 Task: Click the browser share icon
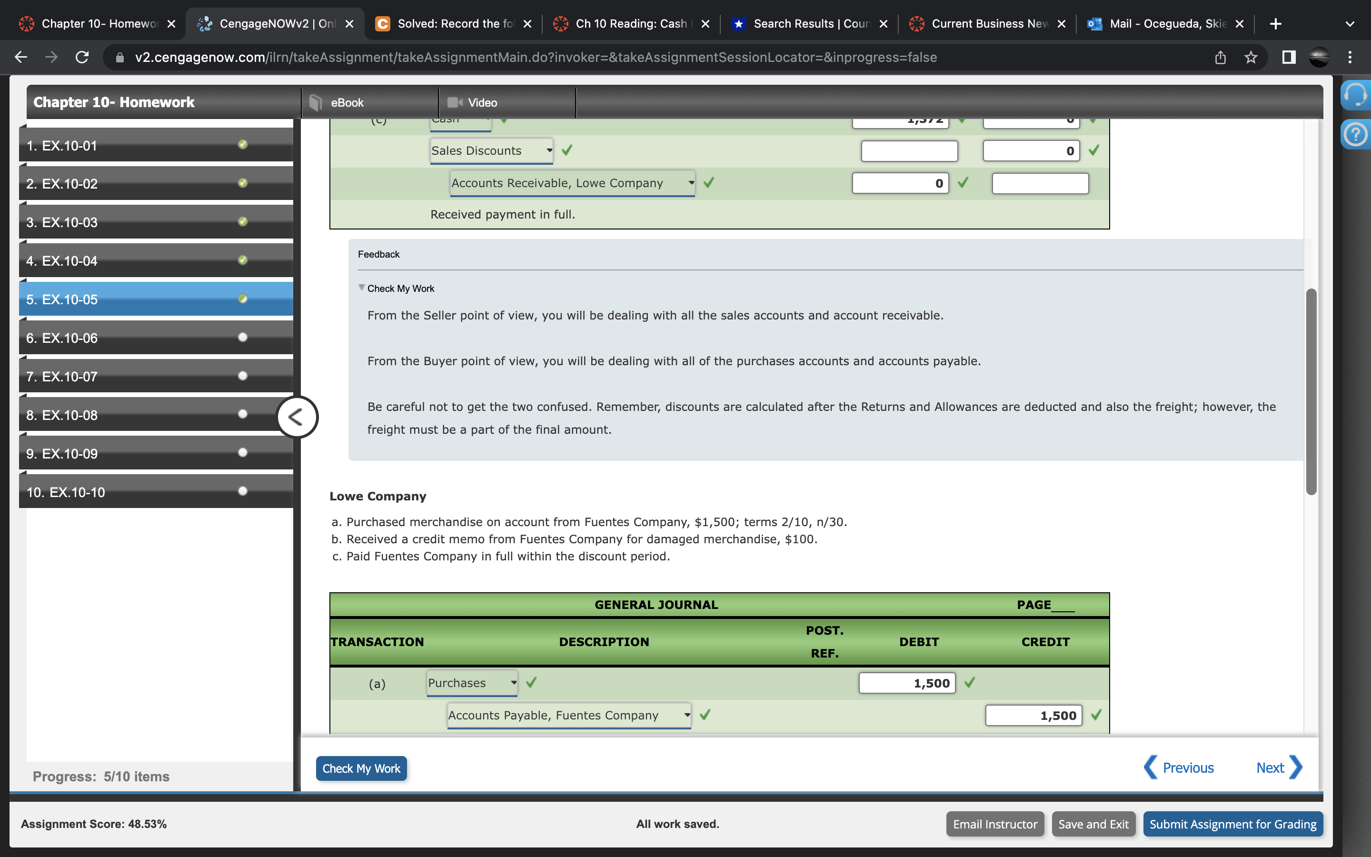[x=1220, y=57]
